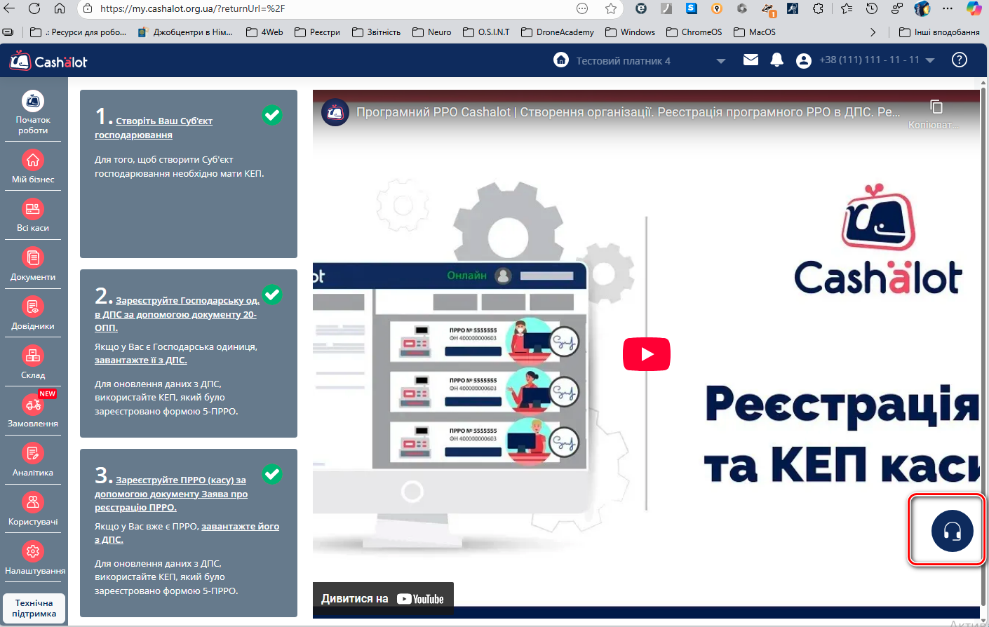The height and width of the screenshot is (627, 989).
Task: Play the YouTube video
Action: click(646, 354)
